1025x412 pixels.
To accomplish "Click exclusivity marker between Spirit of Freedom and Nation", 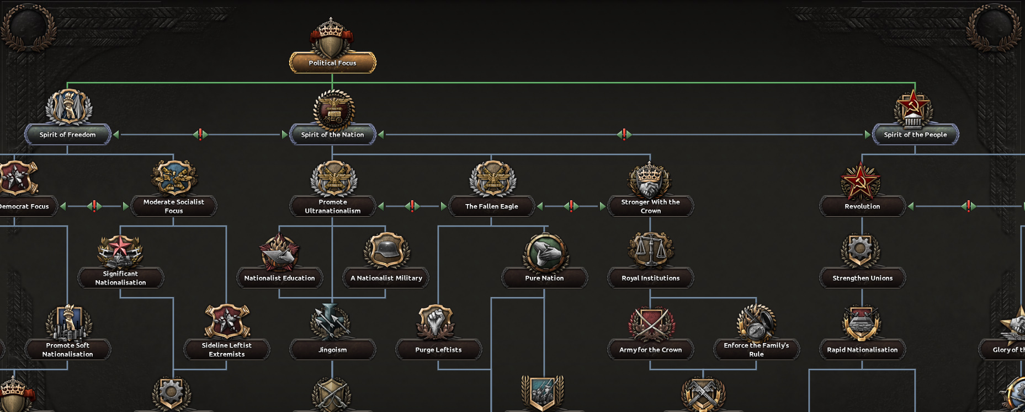I will pyautogui.click(x=200, y=134).
